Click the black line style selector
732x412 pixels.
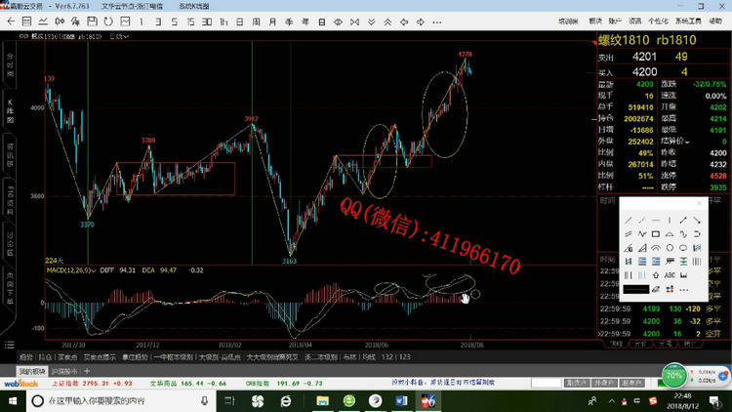[x=636, y=289]
